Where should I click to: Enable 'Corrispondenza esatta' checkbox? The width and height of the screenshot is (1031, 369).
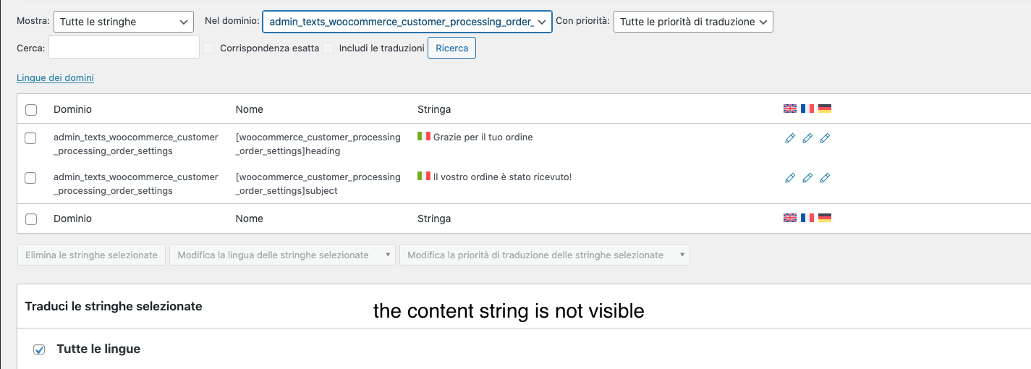[209, 48]
